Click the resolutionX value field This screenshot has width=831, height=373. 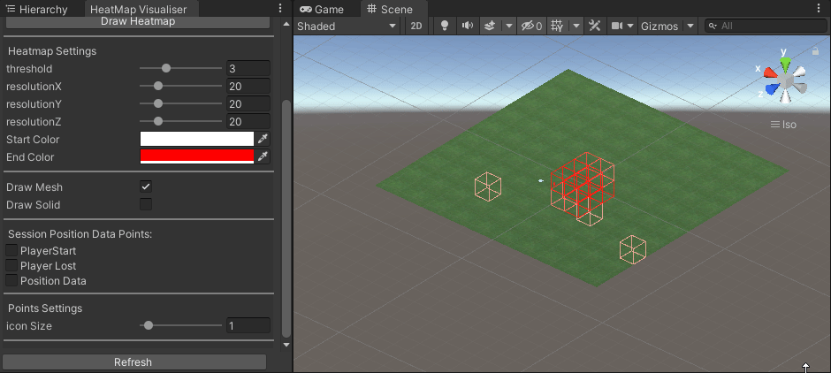point(248,86)
